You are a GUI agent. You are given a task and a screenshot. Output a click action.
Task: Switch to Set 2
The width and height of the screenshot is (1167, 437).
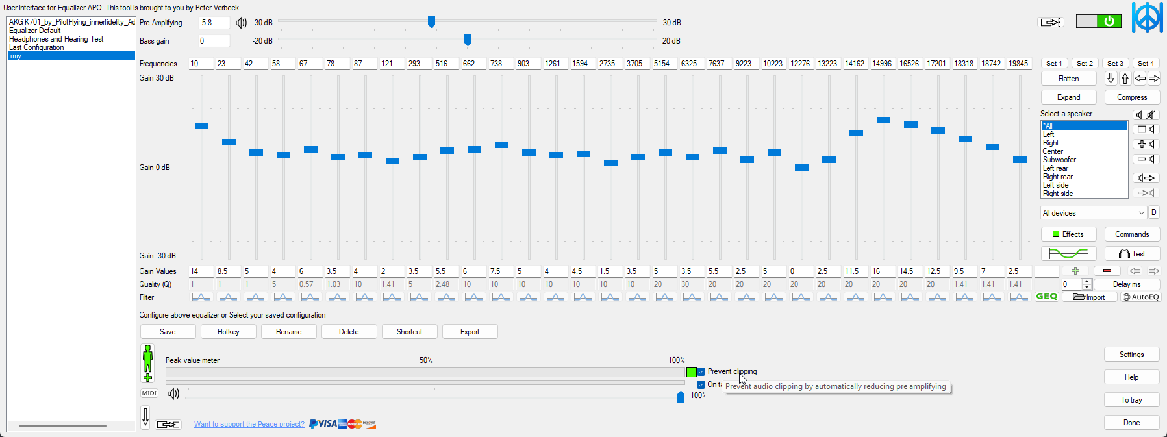(1085, 64)
